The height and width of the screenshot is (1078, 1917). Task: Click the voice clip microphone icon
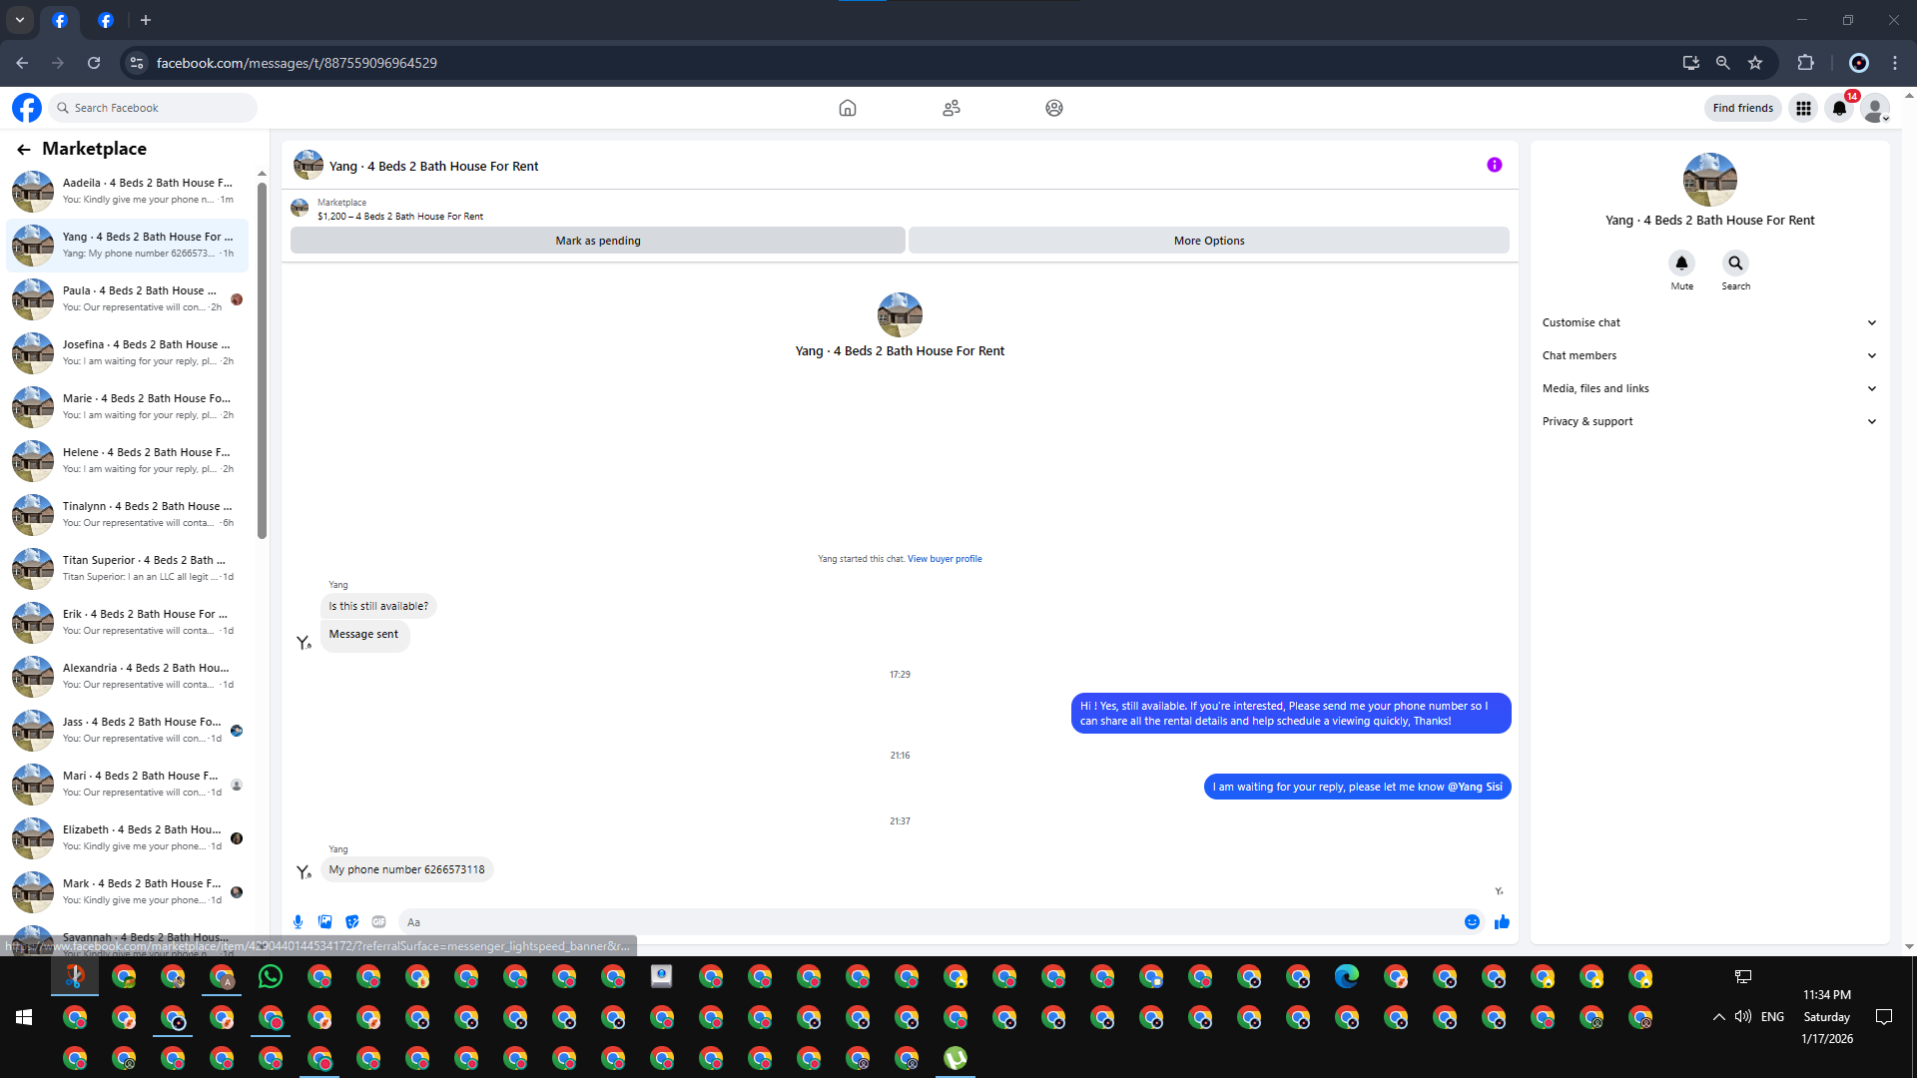(298, 922)
